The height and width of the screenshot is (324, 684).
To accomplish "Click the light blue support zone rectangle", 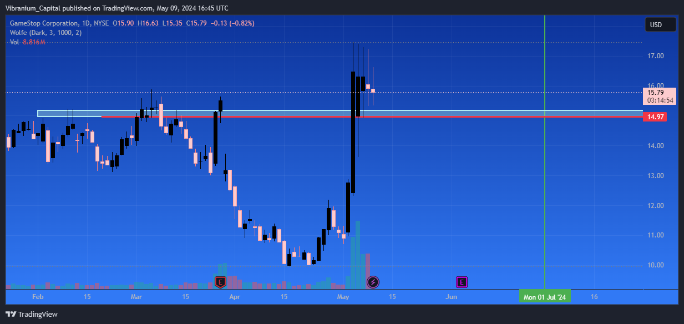I will point(340,113).
